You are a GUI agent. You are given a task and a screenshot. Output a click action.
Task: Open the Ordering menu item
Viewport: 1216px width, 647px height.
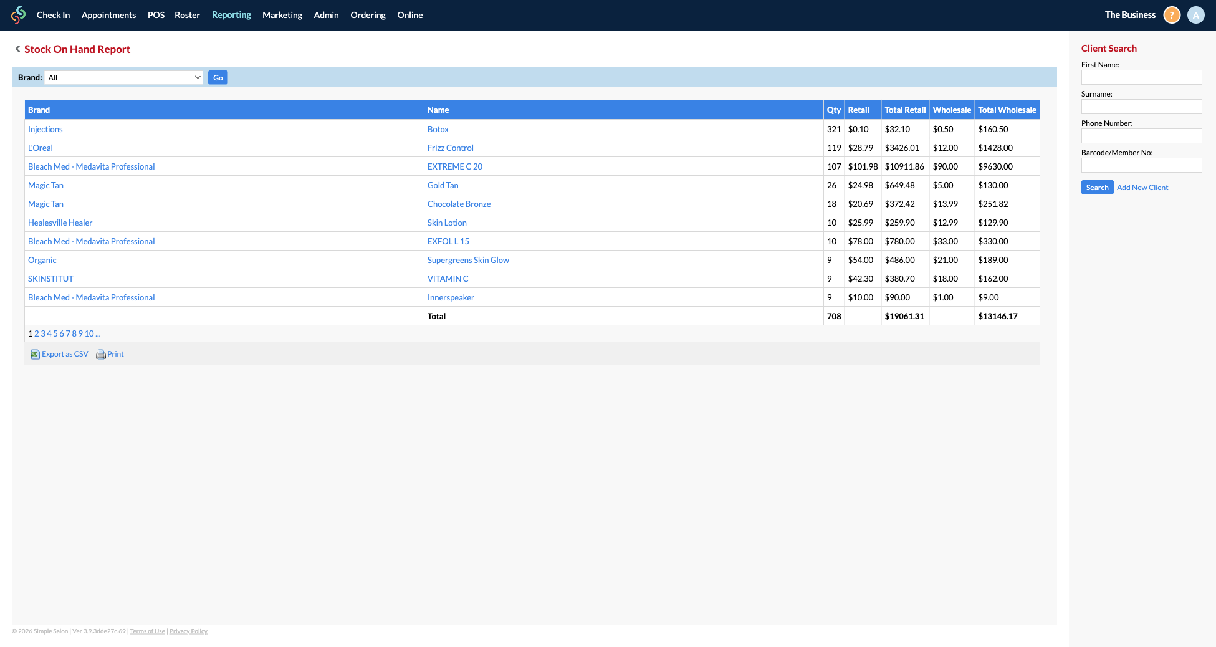[x=368, y=15]
